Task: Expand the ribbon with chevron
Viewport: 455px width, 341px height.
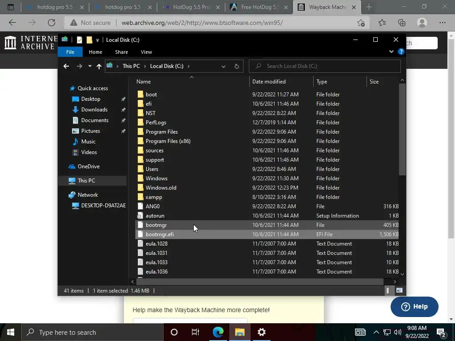Action: pyautogui.click(x=391, y=52)
